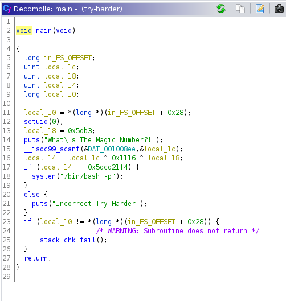Click line number 17 in the gutter

click(x=6, y=167)
